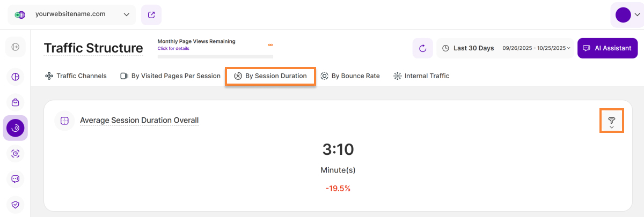Switch to the Traffic Channels tab
Viewport: 644px width, 217px height.
(76, 76)
